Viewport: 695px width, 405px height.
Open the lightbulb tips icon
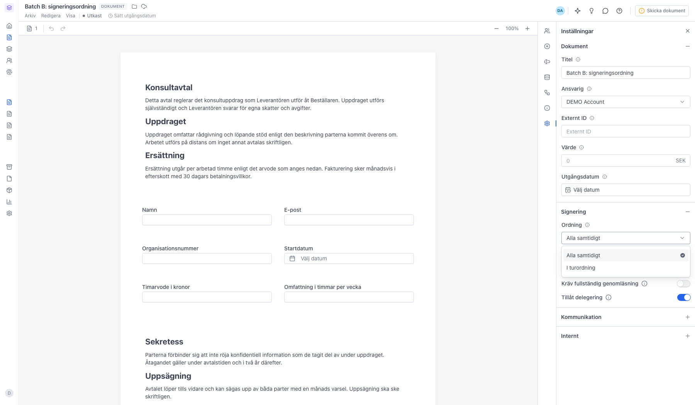click(592, 11)
